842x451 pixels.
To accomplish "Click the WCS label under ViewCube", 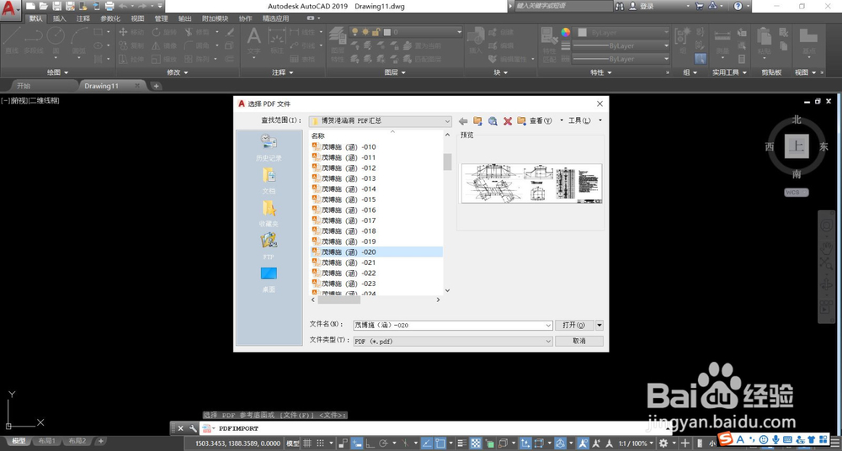I will click(x=797, y=192).
